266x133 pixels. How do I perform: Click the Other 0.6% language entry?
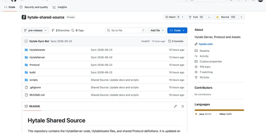pyautogui.click(x=224, y=114)
